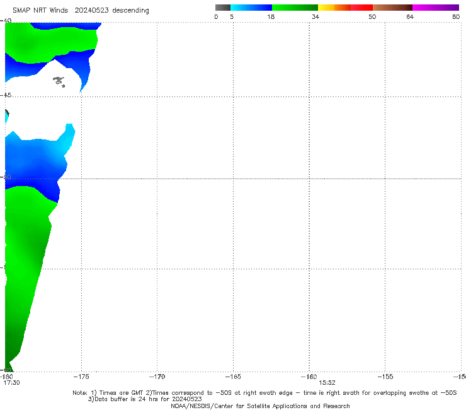The image size is (466, 410).
Task: Click the magenta-purple 64-80 segment of color bar
Action: [436, 8]
